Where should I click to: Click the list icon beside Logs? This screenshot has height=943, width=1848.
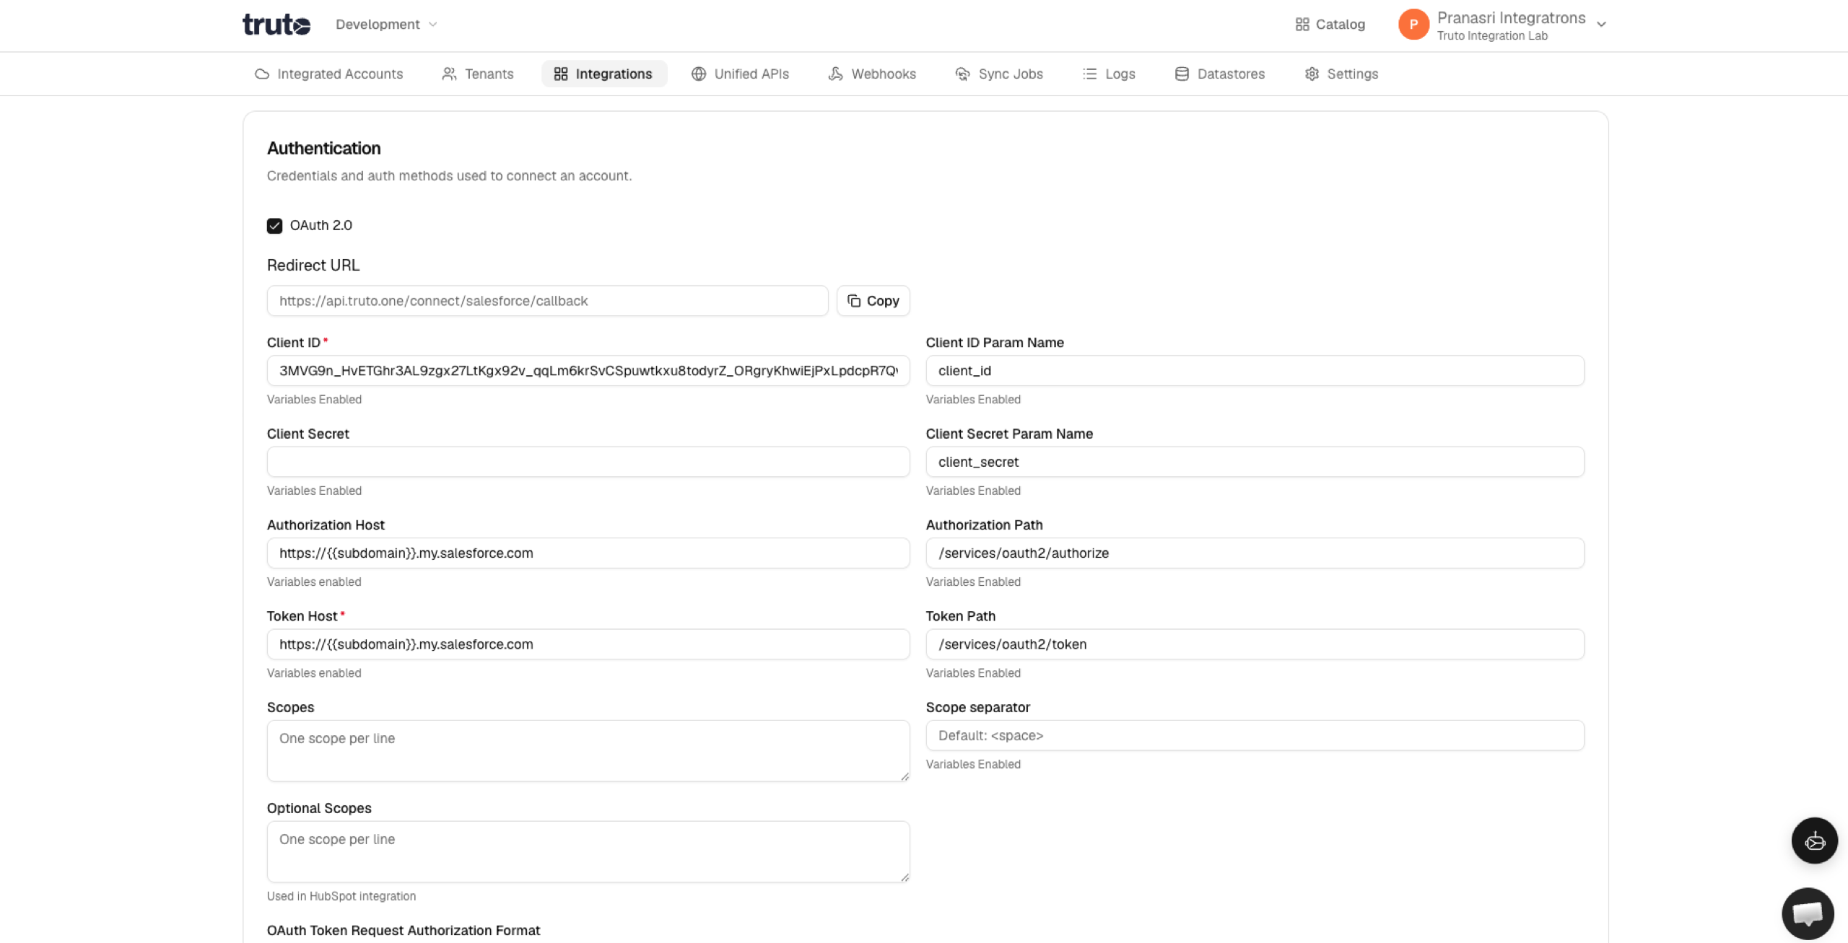click(1089, 74)
